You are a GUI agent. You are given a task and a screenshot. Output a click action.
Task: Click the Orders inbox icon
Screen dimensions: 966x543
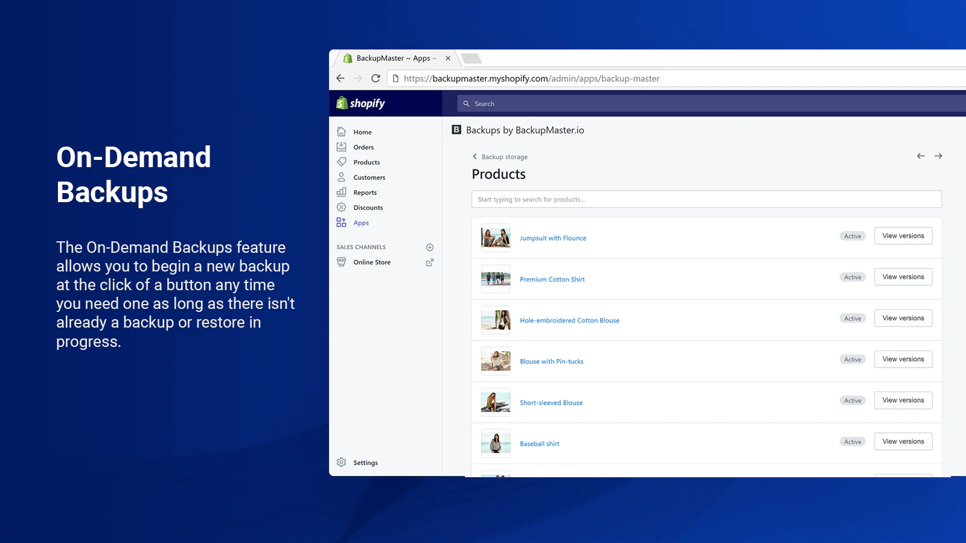click(x=341, y=147)
